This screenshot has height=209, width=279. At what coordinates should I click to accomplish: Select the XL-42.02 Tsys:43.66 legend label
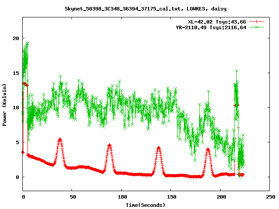click(x=217, y=22)
